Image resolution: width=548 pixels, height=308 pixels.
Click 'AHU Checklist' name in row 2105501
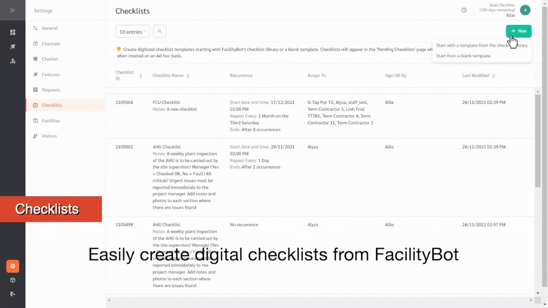coord(167,147)
